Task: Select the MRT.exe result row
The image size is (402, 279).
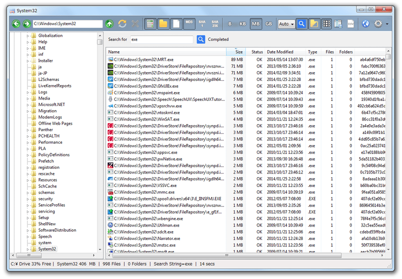Action: coord(246,60)
